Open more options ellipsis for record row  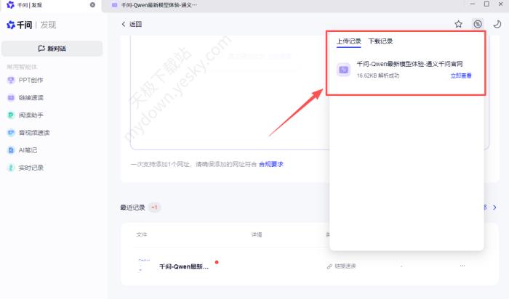[462, 266]
